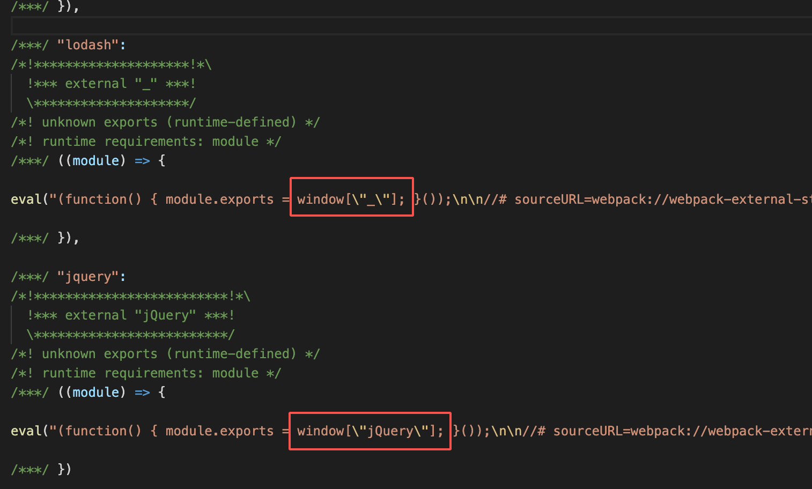The width and height of the screenshot is (812, 489).
Task: Click the "lodash": key line
Action: (x=68, y=45)
